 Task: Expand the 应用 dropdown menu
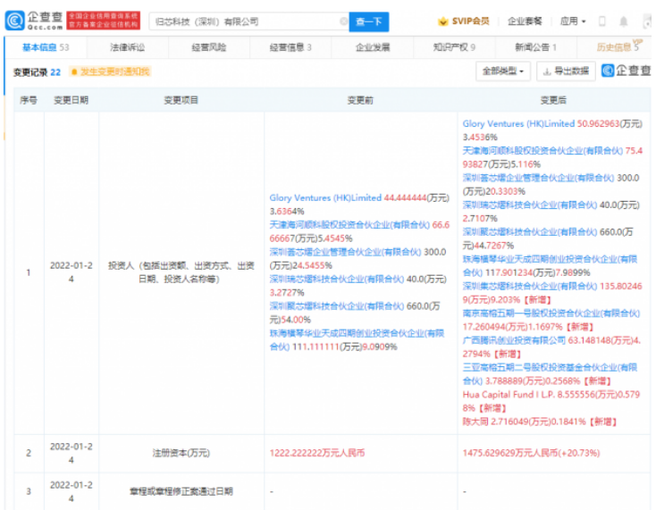point(573,21)
